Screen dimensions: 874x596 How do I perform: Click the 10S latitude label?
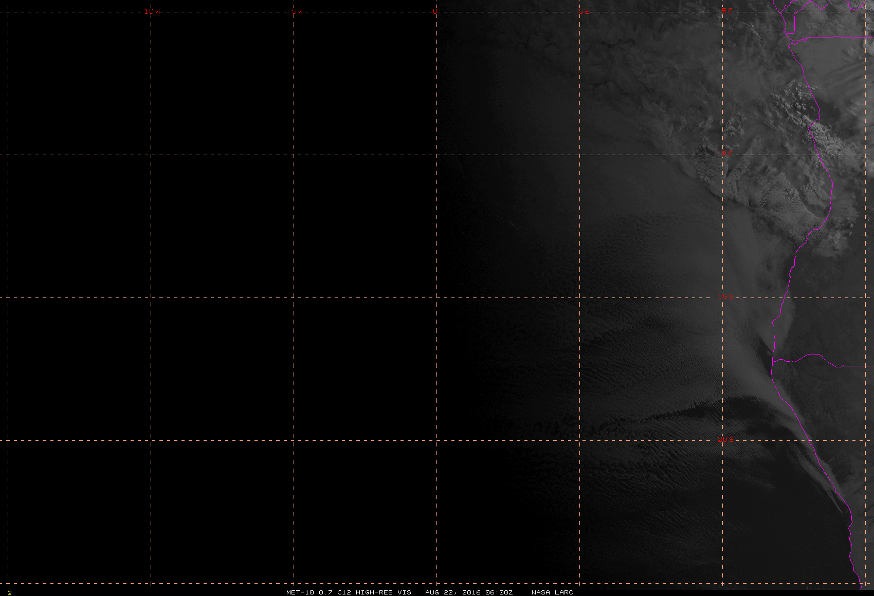coord(725,153)
